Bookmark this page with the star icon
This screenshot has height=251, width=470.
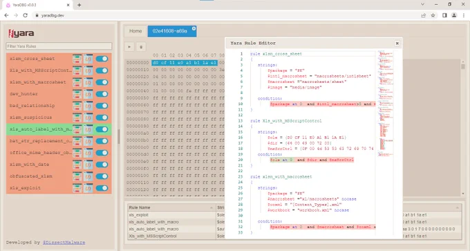tap(433, 15)
